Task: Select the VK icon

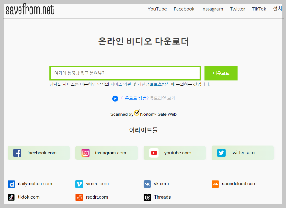Action: [147, 184]
